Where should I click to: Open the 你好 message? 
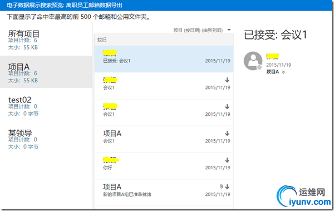pos(164,166)
